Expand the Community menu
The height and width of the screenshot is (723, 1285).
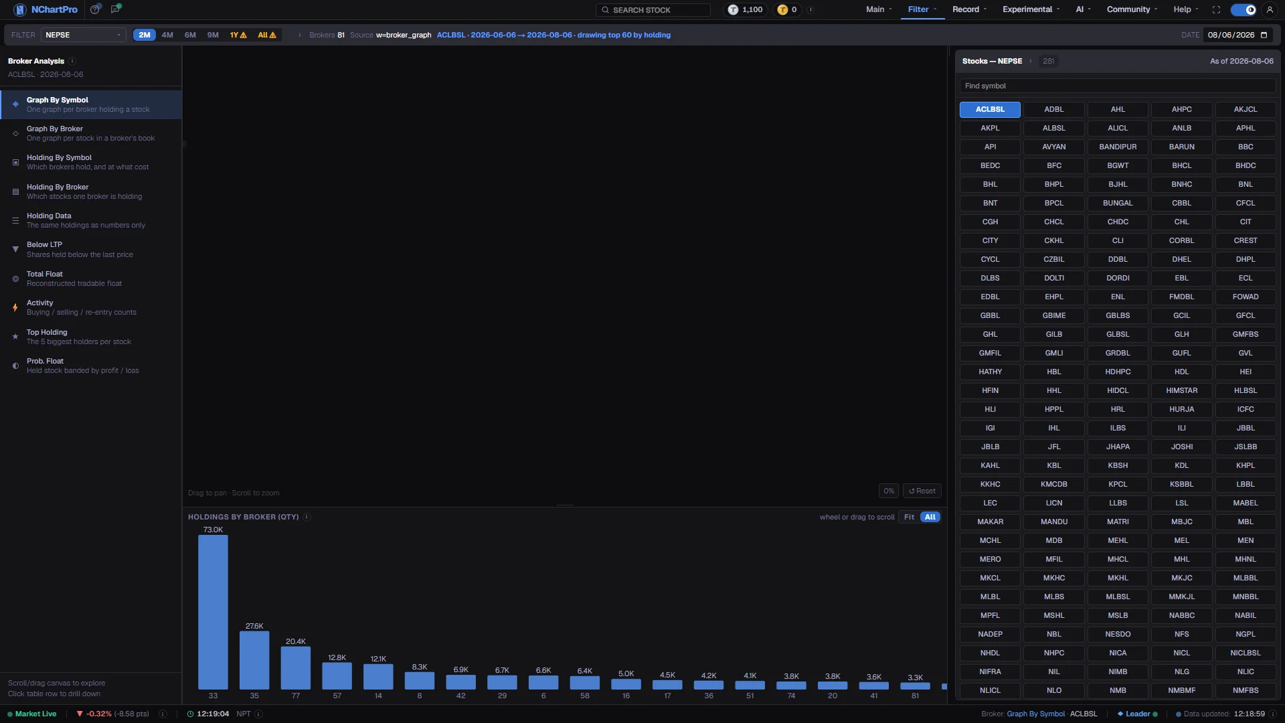[1132, 9]
